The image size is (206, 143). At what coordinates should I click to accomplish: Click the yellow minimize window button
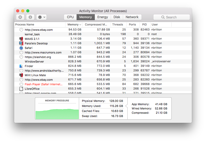[23, 11]
